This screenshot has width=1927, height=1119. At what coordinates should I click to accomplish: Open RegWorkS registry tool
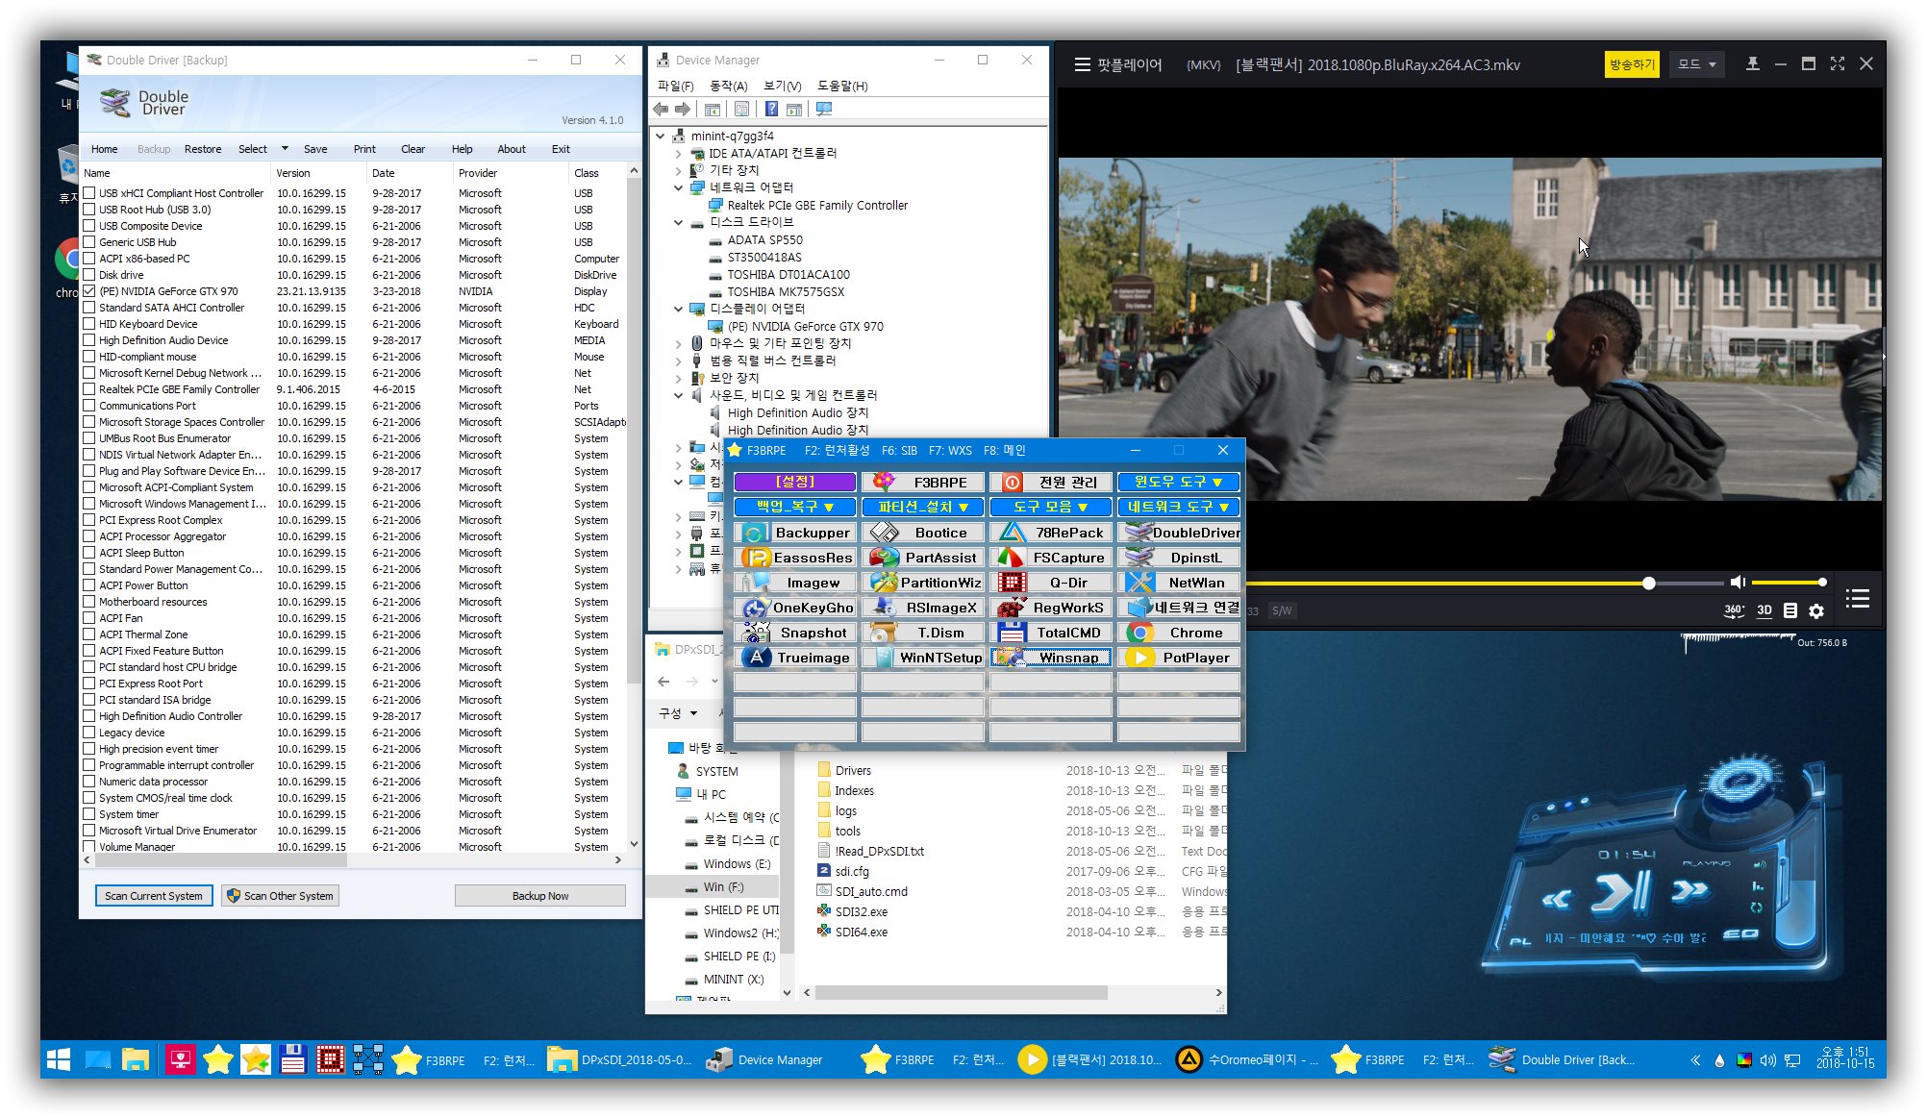(x=1051, y=608)
